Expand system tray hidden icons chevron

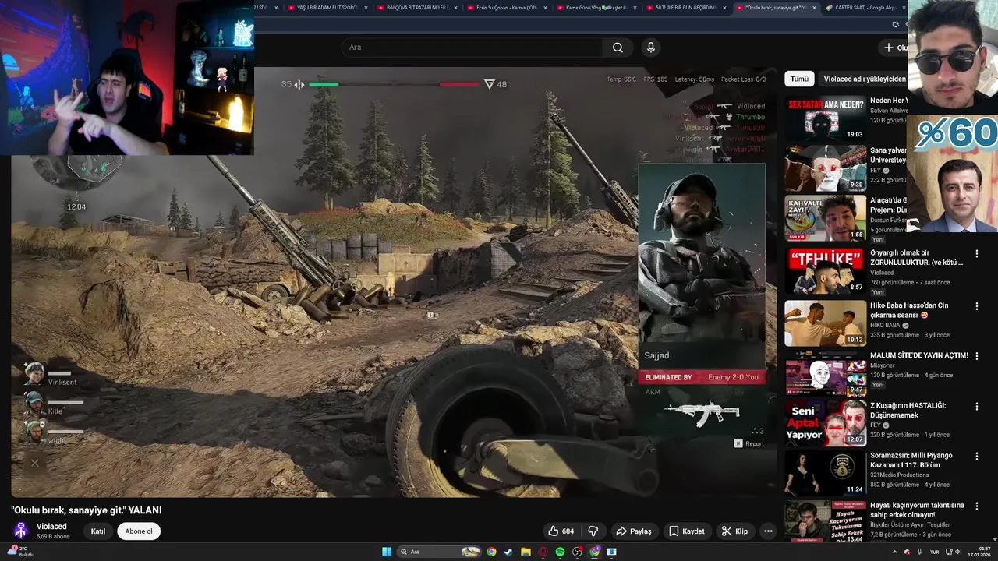click(x=894, y=552)
